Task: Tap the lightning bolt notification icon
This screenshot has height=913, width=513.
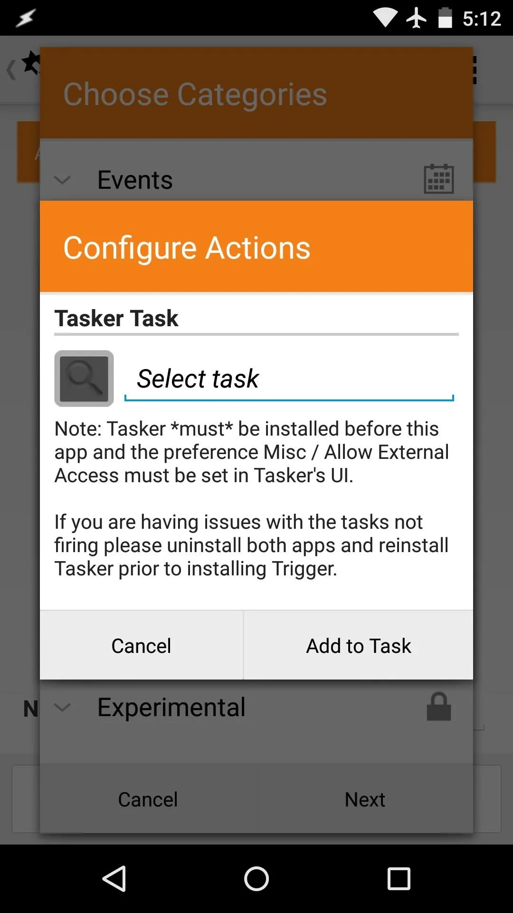Action: [25, 19]
